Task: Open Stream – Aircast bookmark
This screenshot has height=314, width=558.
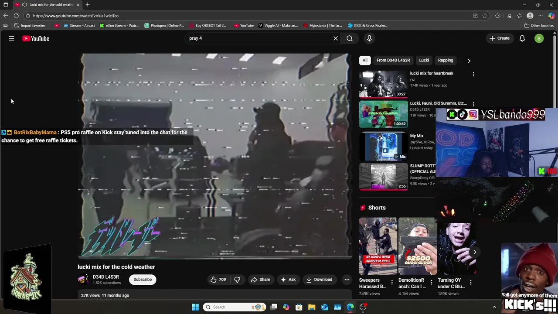Action: 79,25
